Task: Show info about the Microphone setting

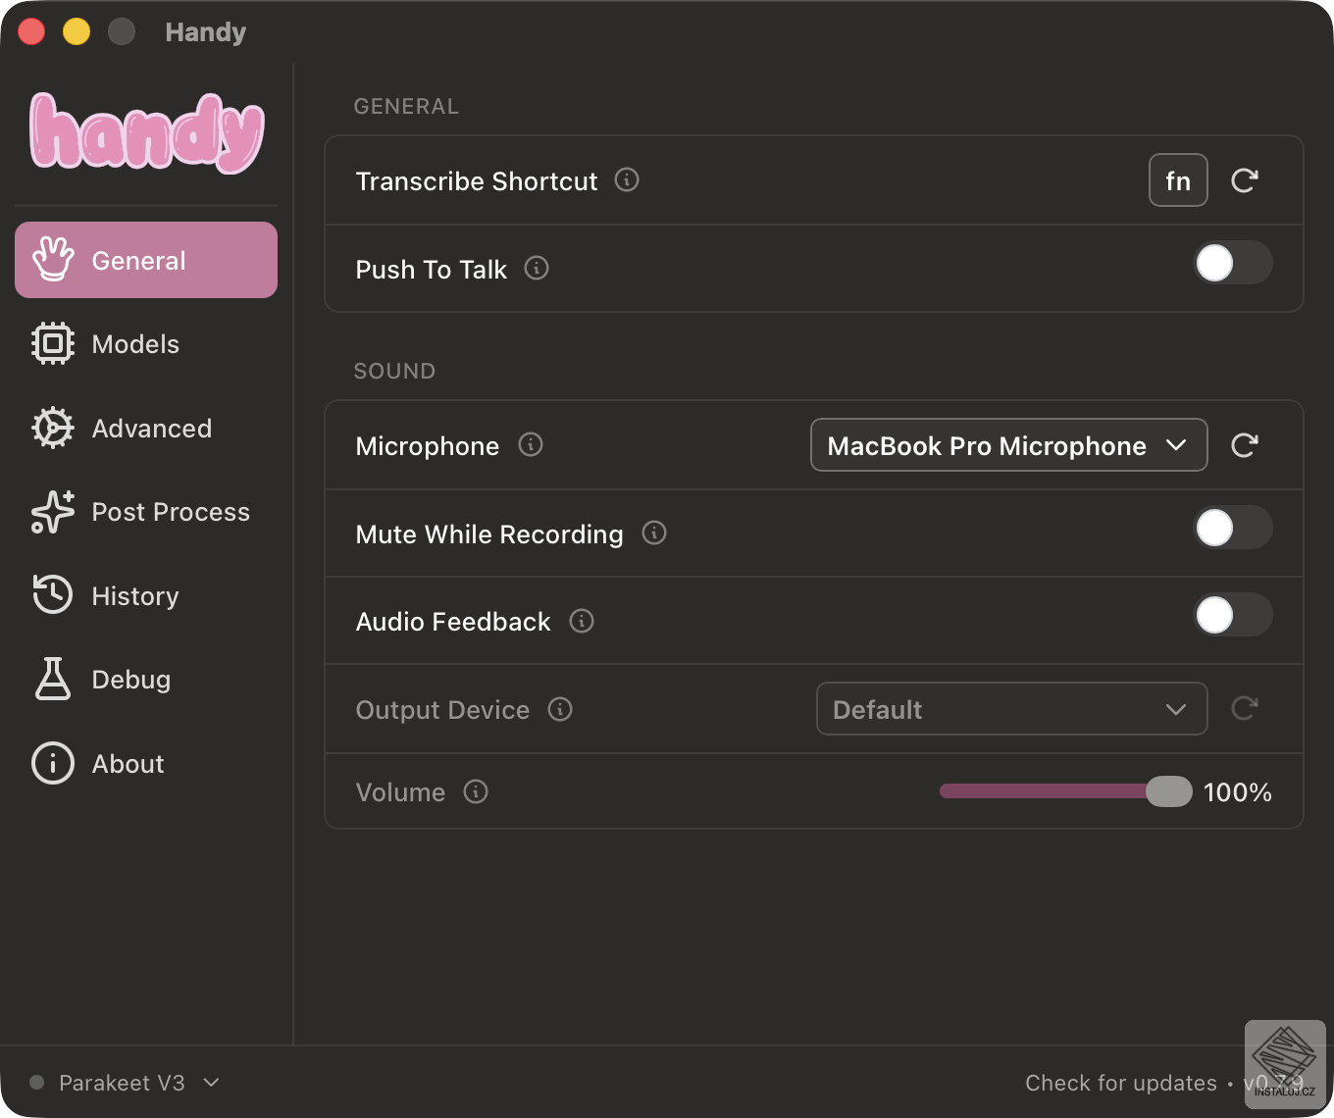Action: (531, 445)
